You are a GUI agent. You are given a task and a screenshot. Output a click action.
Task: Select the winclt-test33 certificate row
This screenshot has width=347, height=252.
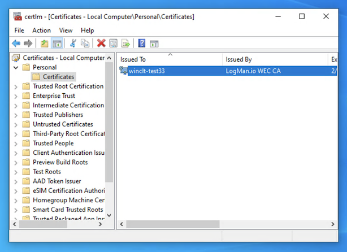[x=228, y=71]
